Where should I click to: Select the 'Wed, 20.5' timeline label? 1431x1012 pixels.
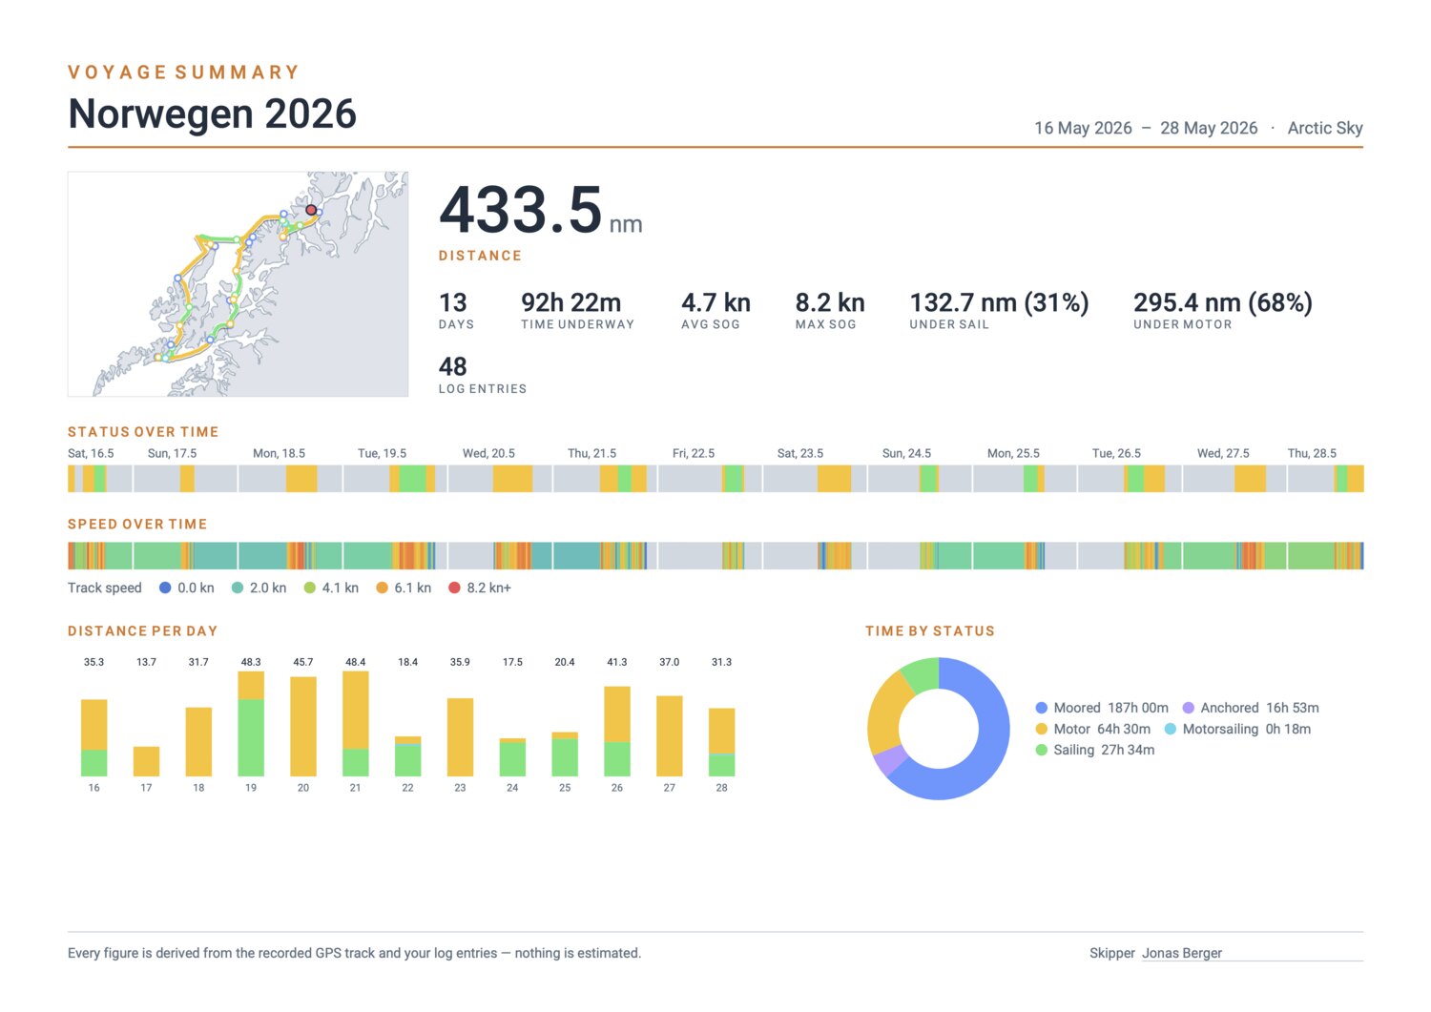[x=488, y=453]
